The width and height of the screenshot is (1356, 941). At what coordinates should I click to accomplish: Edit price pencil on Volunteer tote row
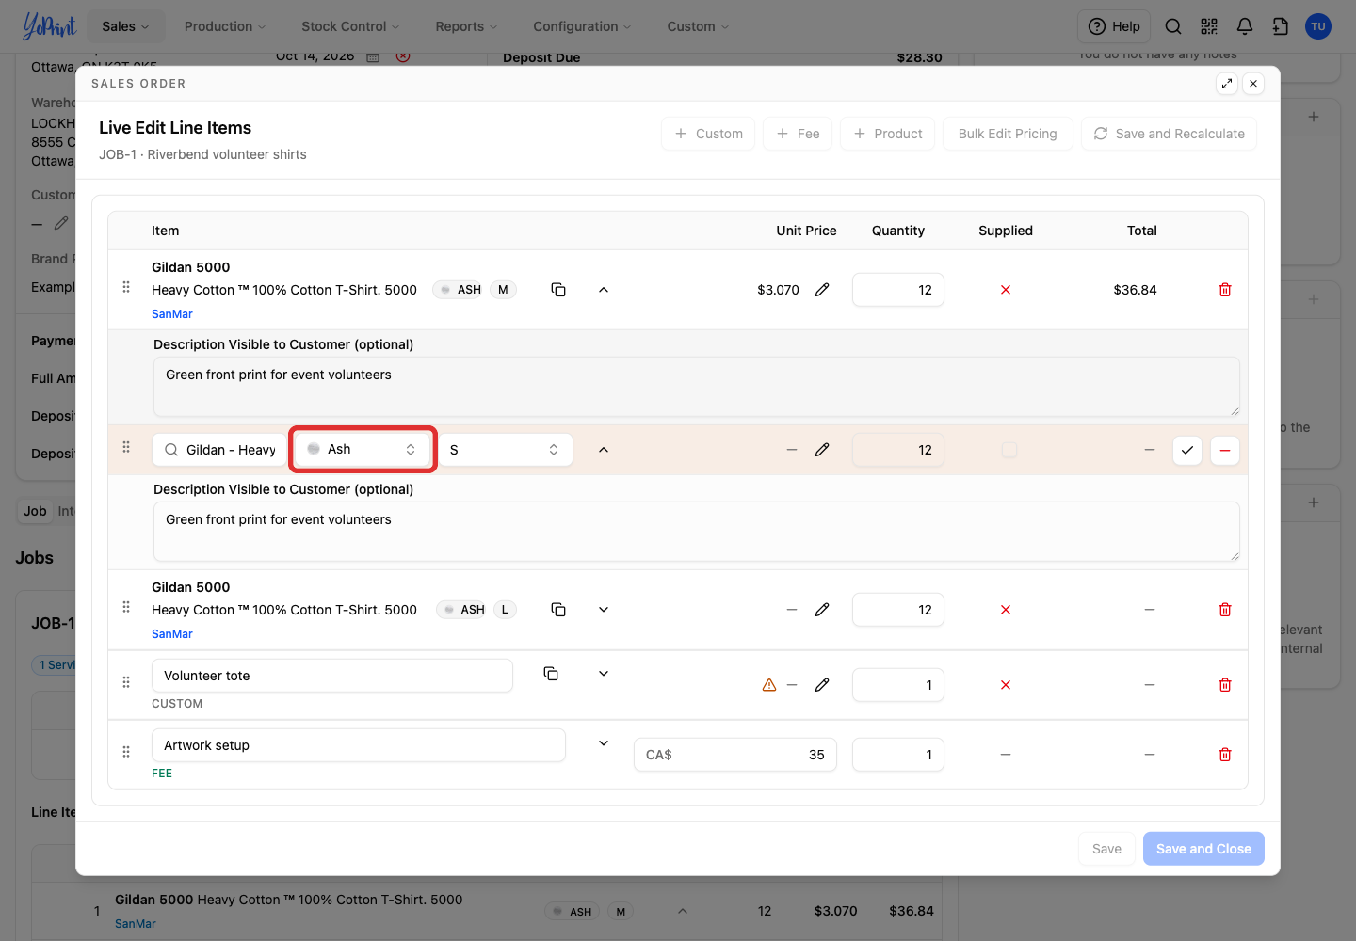(822, 685)
